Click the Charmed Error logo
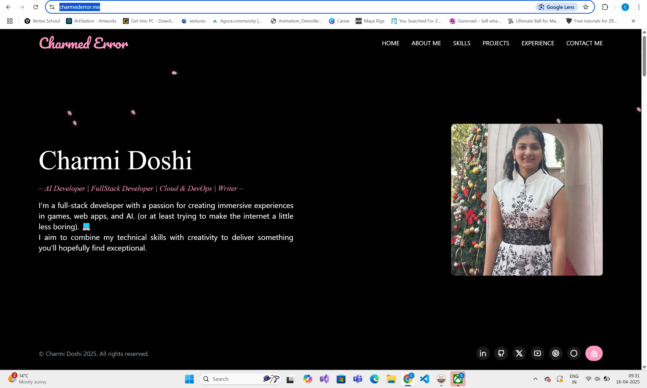The image size is (647, 388). pos(83,43)
